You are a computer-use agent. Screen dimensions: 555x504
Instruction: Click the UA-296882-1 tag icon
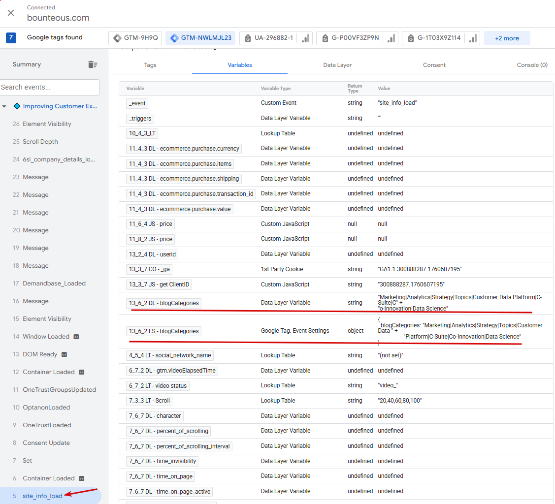pyautogui.click(x=248, y=38)
